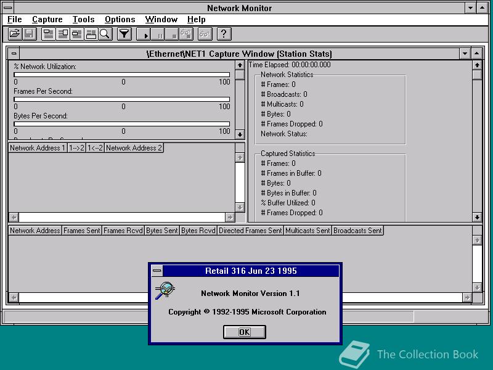Click the Multicasts Sent column header
The image size is (493, 370).
308,231
